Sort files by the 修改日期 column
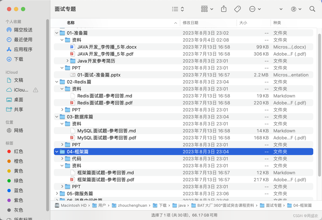Screen dimensions: 322x220 click(190, 23)
